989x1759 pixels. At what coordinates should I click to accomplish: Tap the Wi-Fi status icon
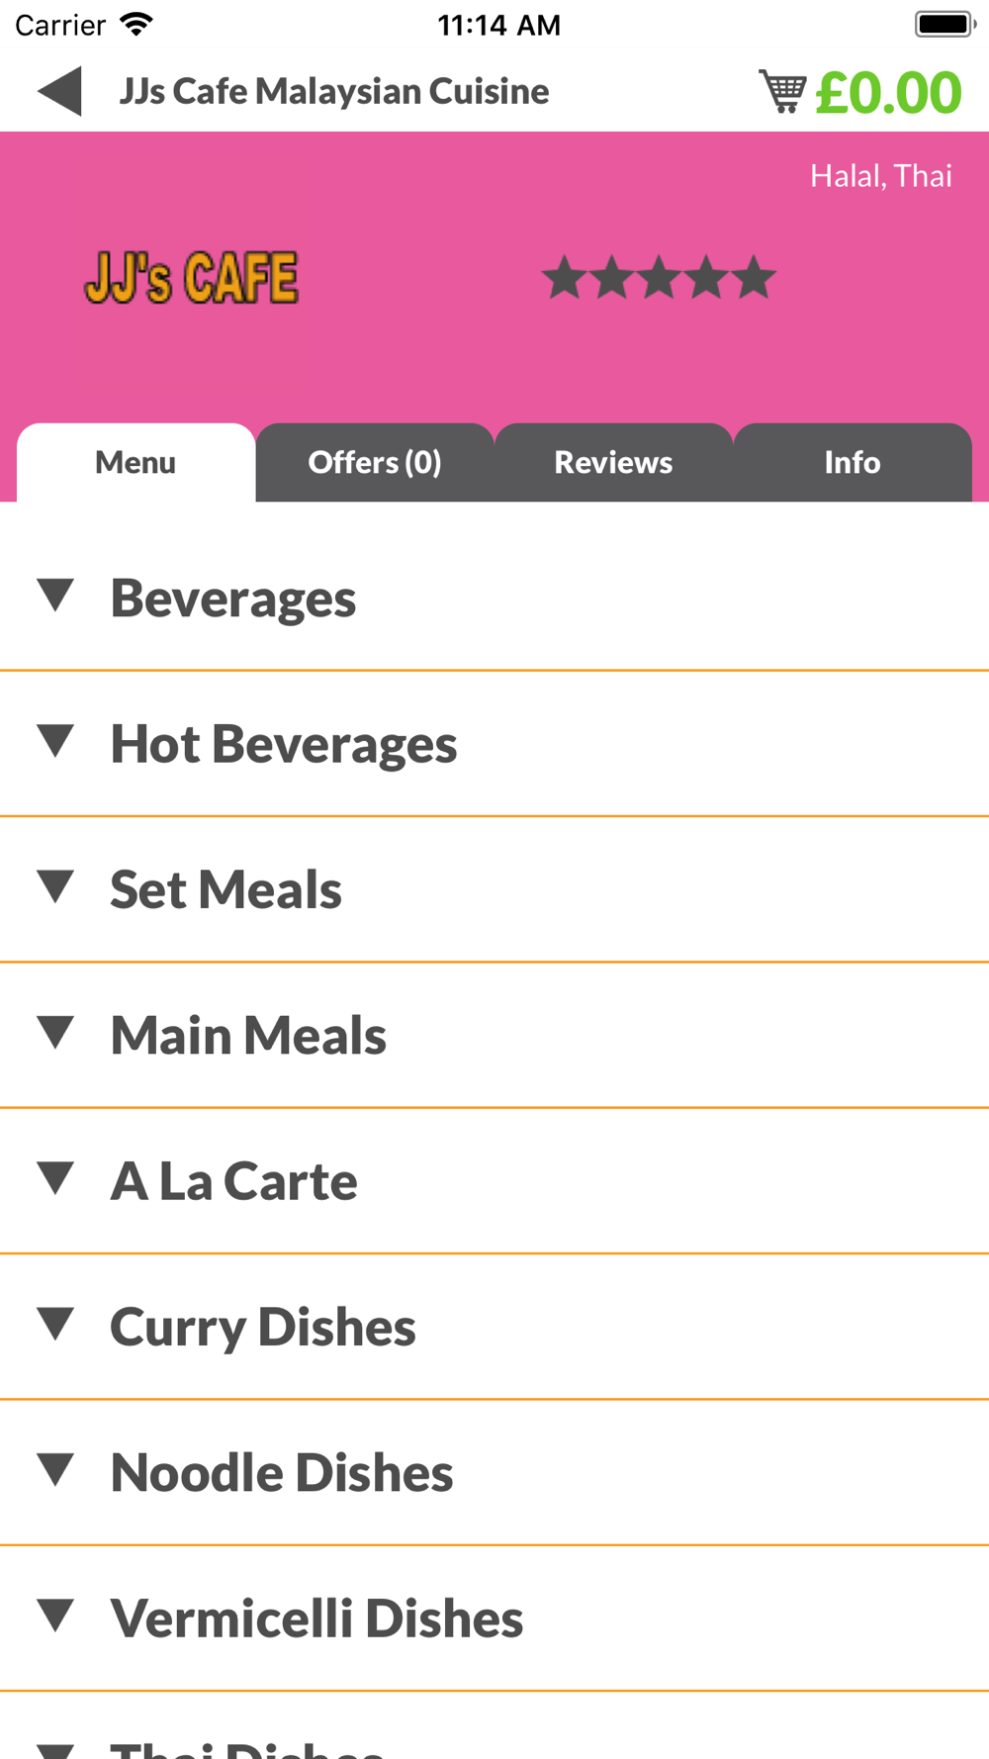135,25
